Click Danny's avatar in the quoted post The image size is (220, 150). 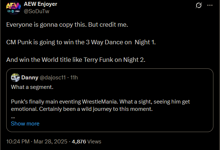(15, 78)
